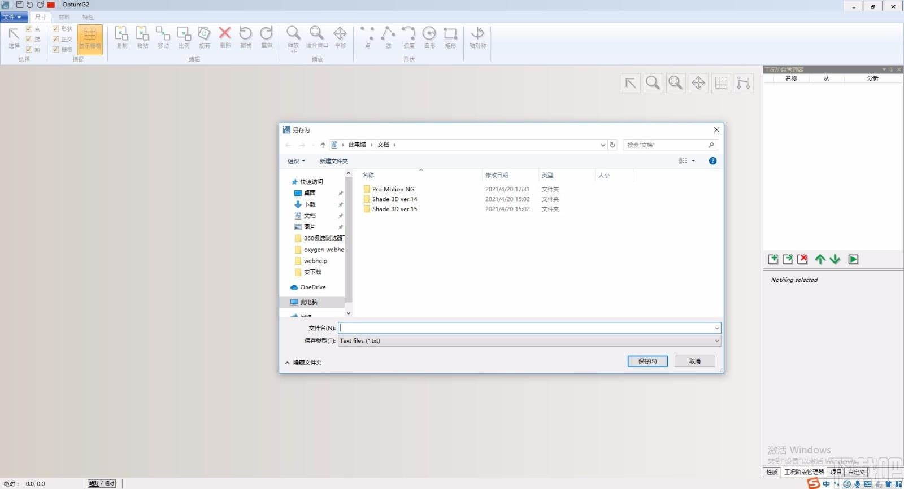Select the 弧度 arc shape tool
The width and height of the screenshot is (904, 489).
coord(408,37)
